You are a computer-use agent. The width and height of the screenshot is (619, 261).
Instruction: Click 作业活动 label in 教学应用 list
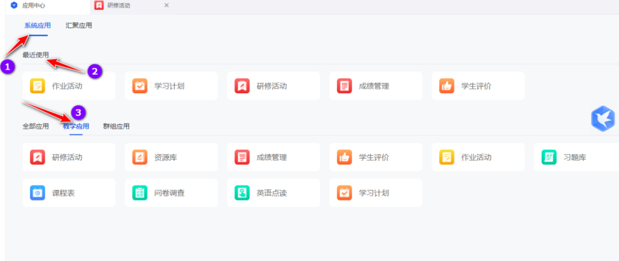[476, 157]
